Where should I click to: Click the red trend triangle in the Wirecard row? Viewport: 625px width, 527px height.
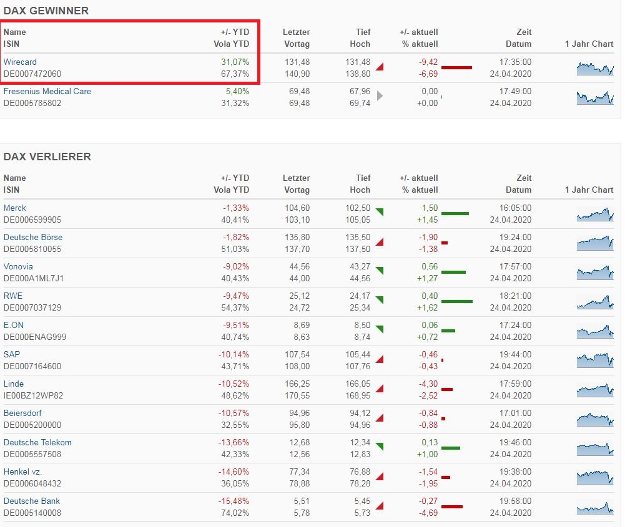click(380, 67)
